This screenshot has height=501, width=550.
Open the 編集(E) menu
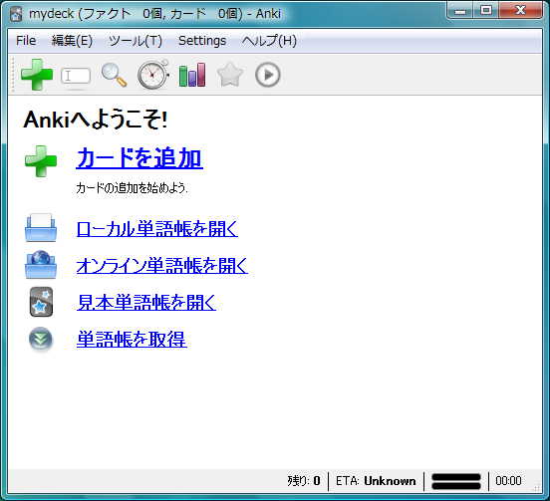[72, 41]
